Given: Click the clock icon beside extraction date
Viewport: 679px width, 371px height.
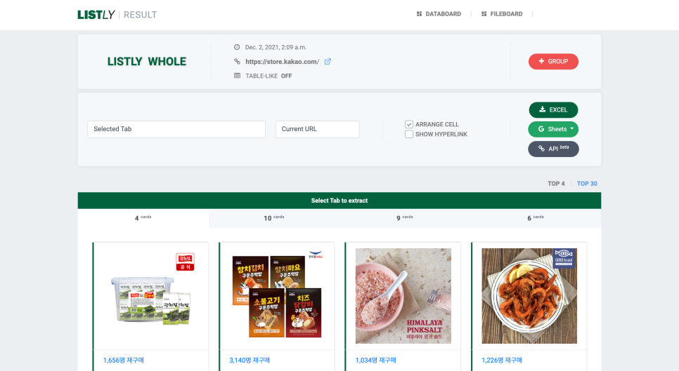Looking at the screenshot, I should [237, 47].
